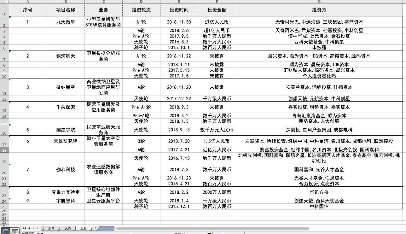This screenshot has height=234, width=406.
Task: Select the 过亿人民币 amount cell
Action: pyautogui.click(x=217, y=22)
